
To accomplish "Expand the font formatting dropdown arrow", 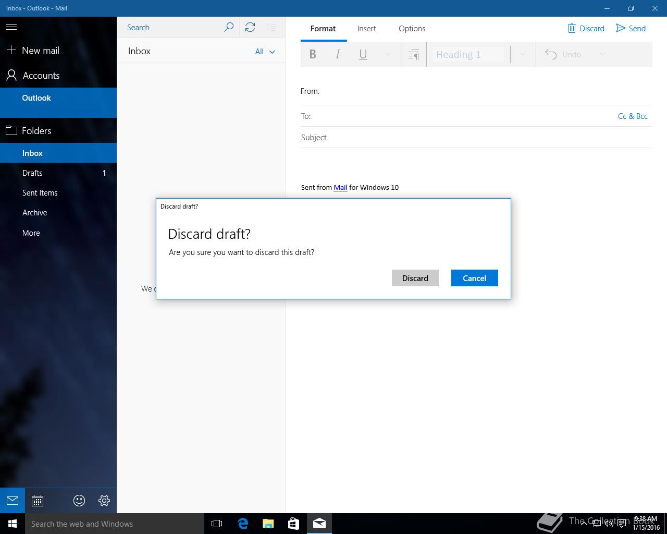I will pos(388,54).
